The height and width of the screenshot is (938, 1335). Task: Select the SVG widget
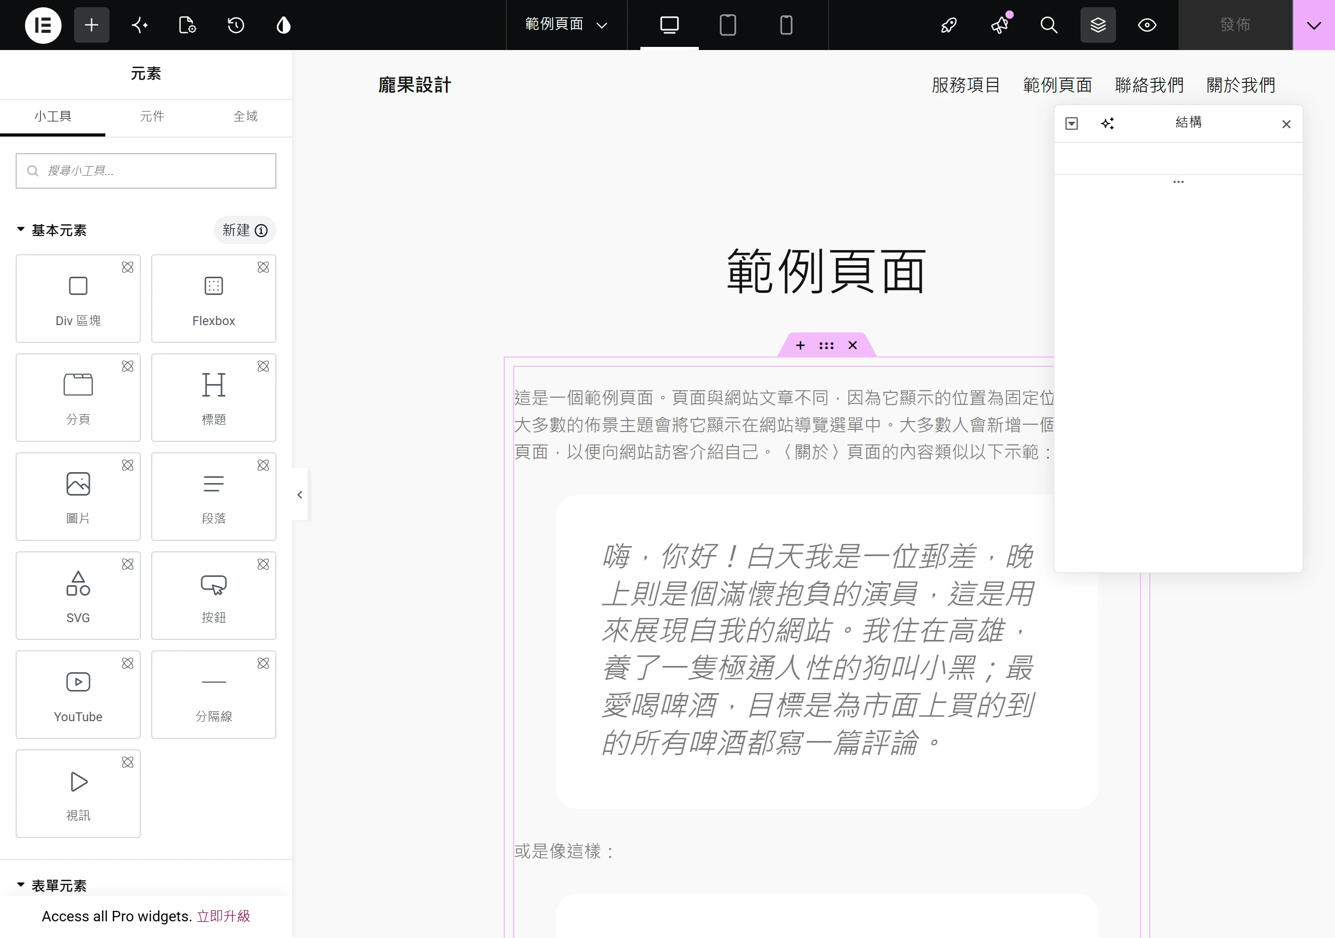point(78,596)
